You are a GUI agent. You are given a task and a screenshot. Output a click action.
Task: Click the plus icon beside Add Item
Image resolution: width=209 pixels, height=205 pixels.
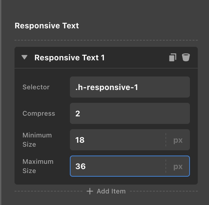90,191
